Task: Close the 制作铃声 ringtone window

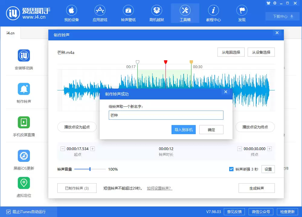Action: click(277, 33)
